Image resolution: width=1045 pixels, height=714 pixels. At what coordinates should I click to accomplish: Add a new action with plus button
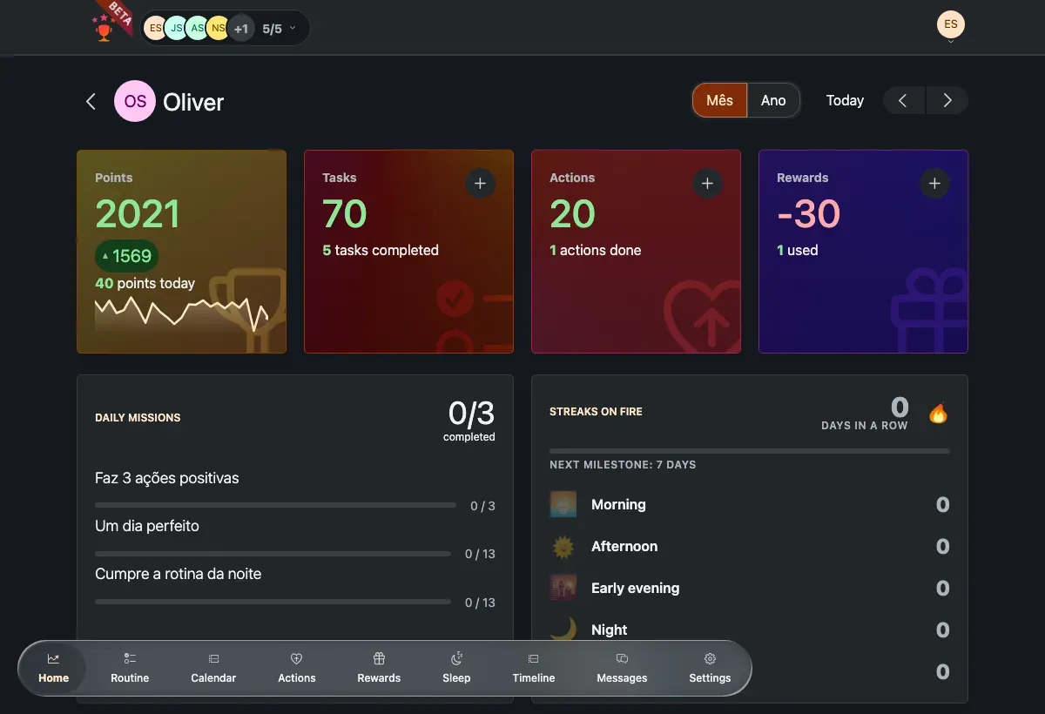click(707, 184)
